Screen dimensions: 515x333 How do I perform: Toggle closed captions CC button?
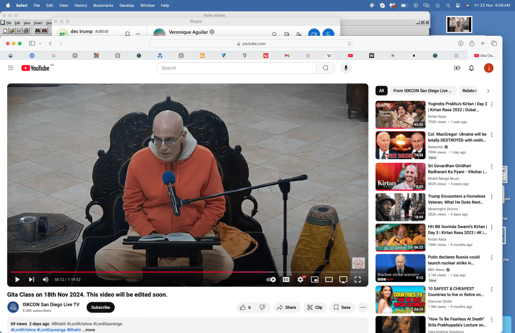click(x=286, y=279)
